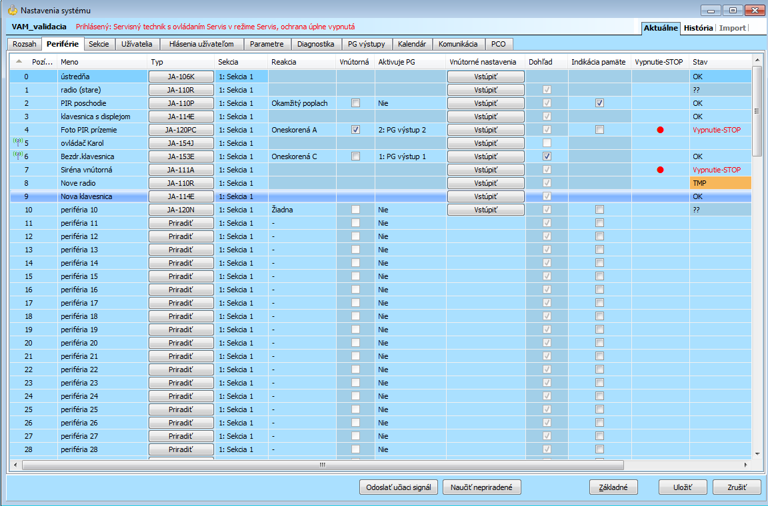Toggle Vnútorná checkbox for periféria 10

(x=355, y=210)
